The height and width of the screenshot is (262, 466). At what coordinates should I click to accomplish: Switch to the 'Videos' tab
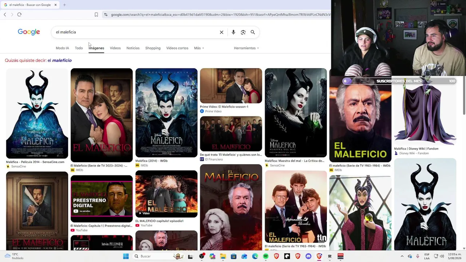pyautogui.click(x=115, y=48)
